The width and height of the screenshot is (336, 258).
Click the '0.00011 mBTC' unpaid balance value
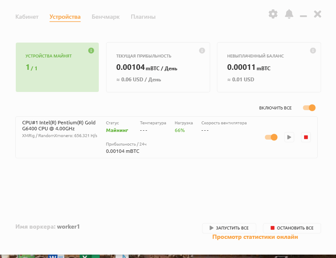pos(249,68)
